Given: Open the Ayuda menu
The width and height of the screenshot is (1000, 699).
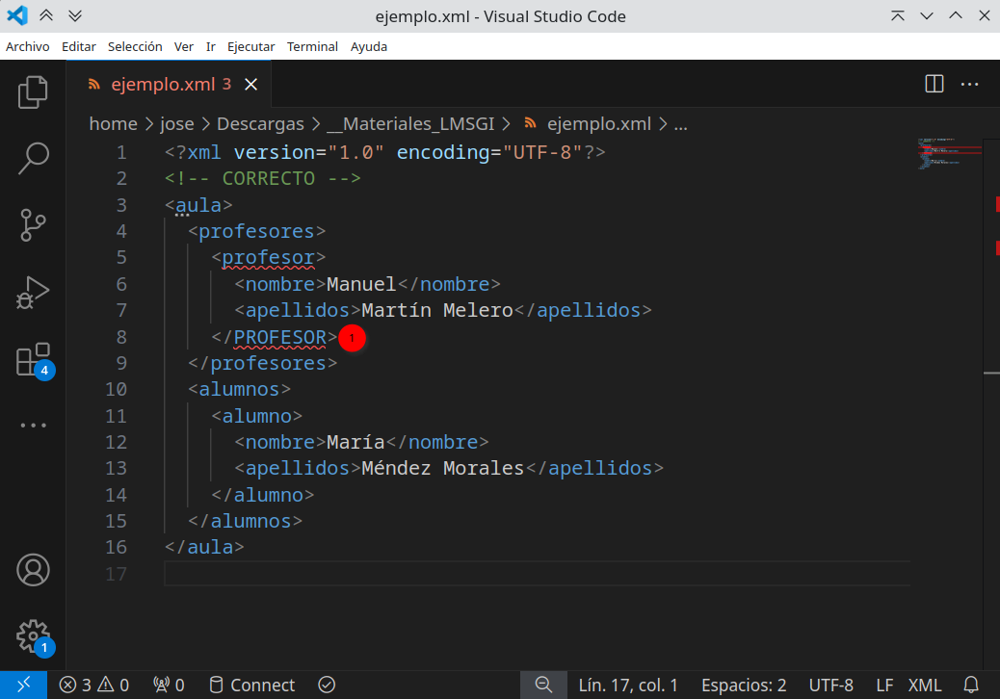Looking at the screenshot, I should (369, 46).
